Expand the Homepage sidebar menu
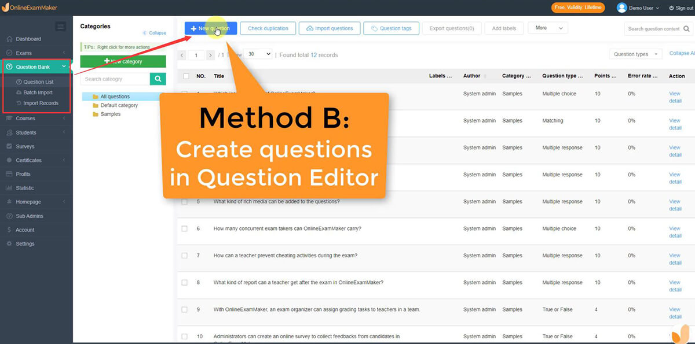 pyautogui.click(x=64, y=202)
